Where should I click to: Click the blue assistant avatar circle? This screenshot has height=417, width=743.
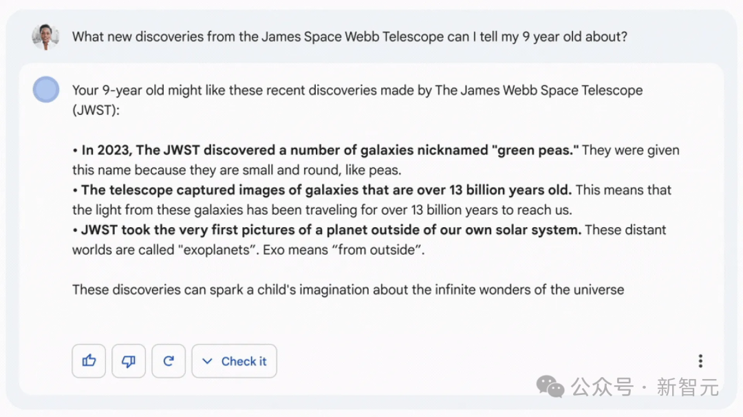point(46,90)
